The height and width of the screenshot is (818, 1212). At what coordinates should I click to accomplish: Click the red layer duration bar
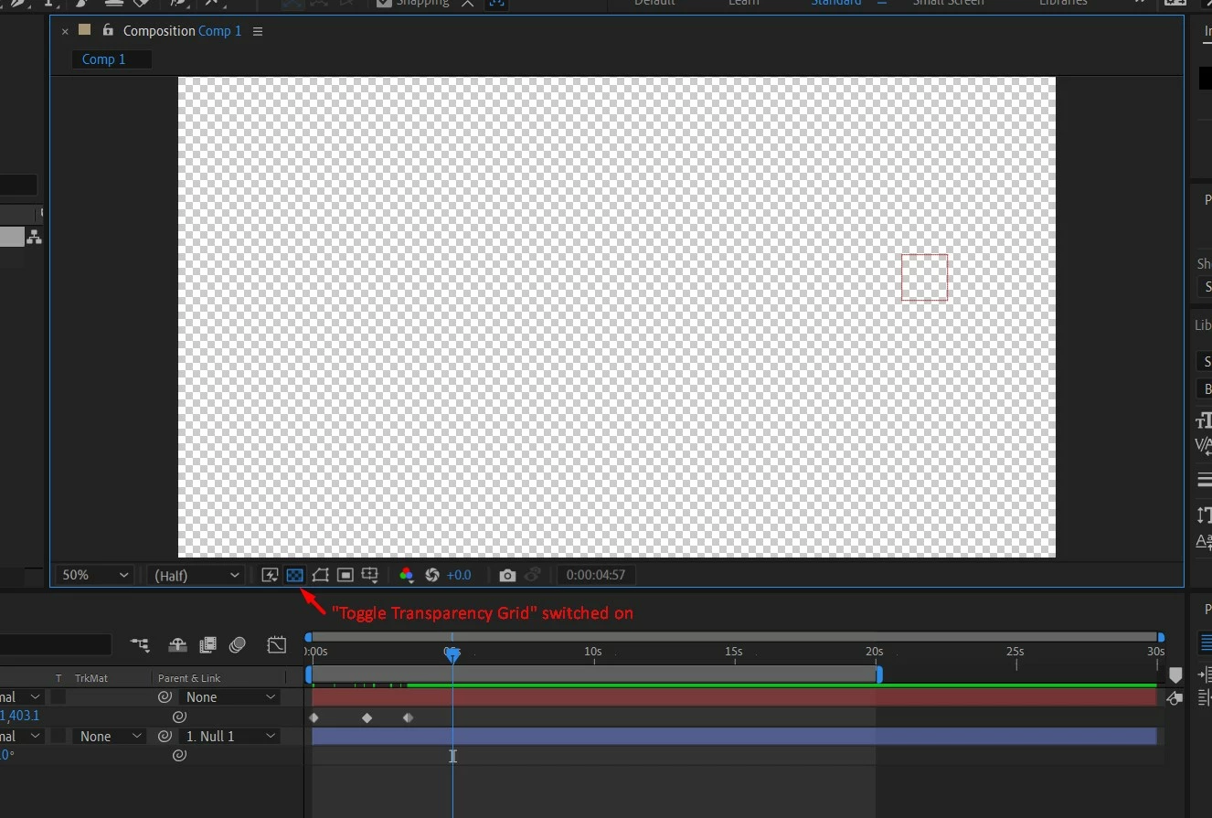734,697
